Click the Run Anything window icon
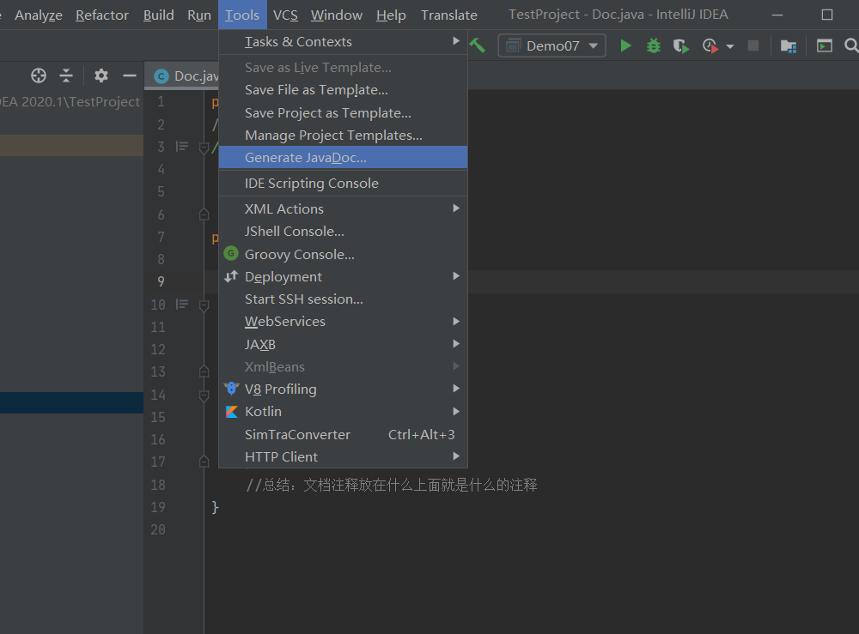Image resolution: width=859 pixels, height=634 pixels. (x=824, y=46)
